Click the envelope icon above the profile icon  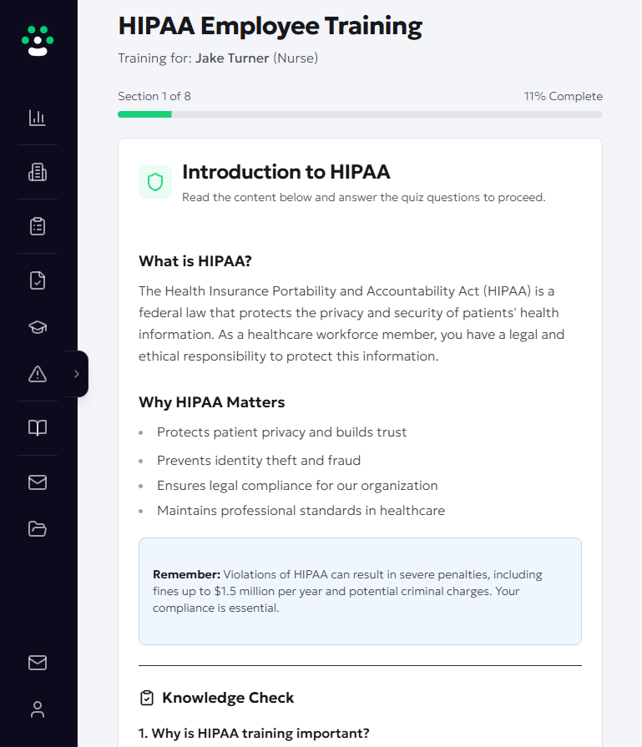[38, 663]
